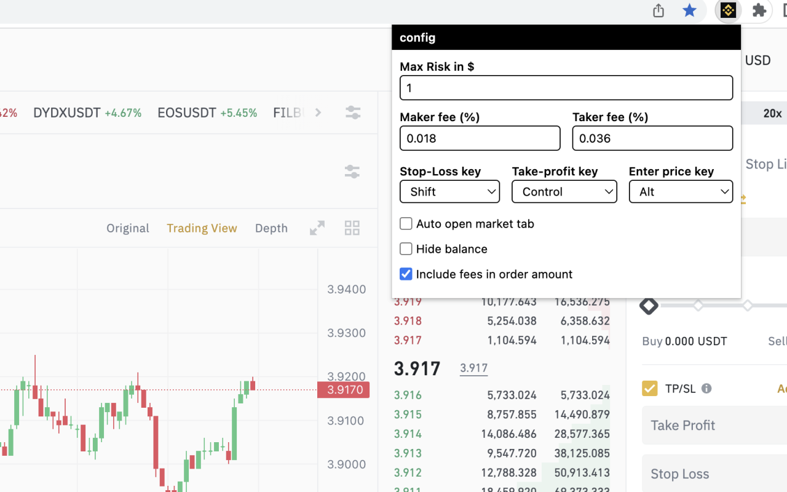This screenshot has width=787, height=492.
Task: Open the ticker list filter settings icon
Action: [x=352, y=113]
